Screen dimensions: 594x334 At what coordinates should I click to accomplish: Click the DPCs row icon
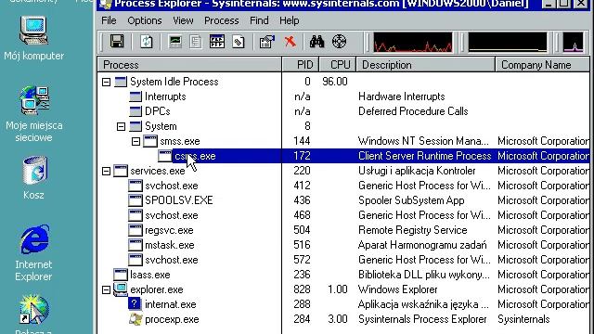[x=136, y=111]
